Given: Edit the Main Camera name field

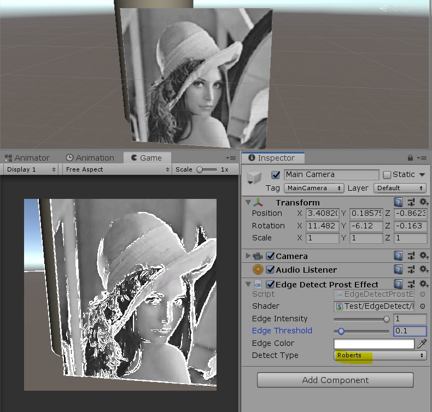Looking at the screenshot, I should [331, 175].
